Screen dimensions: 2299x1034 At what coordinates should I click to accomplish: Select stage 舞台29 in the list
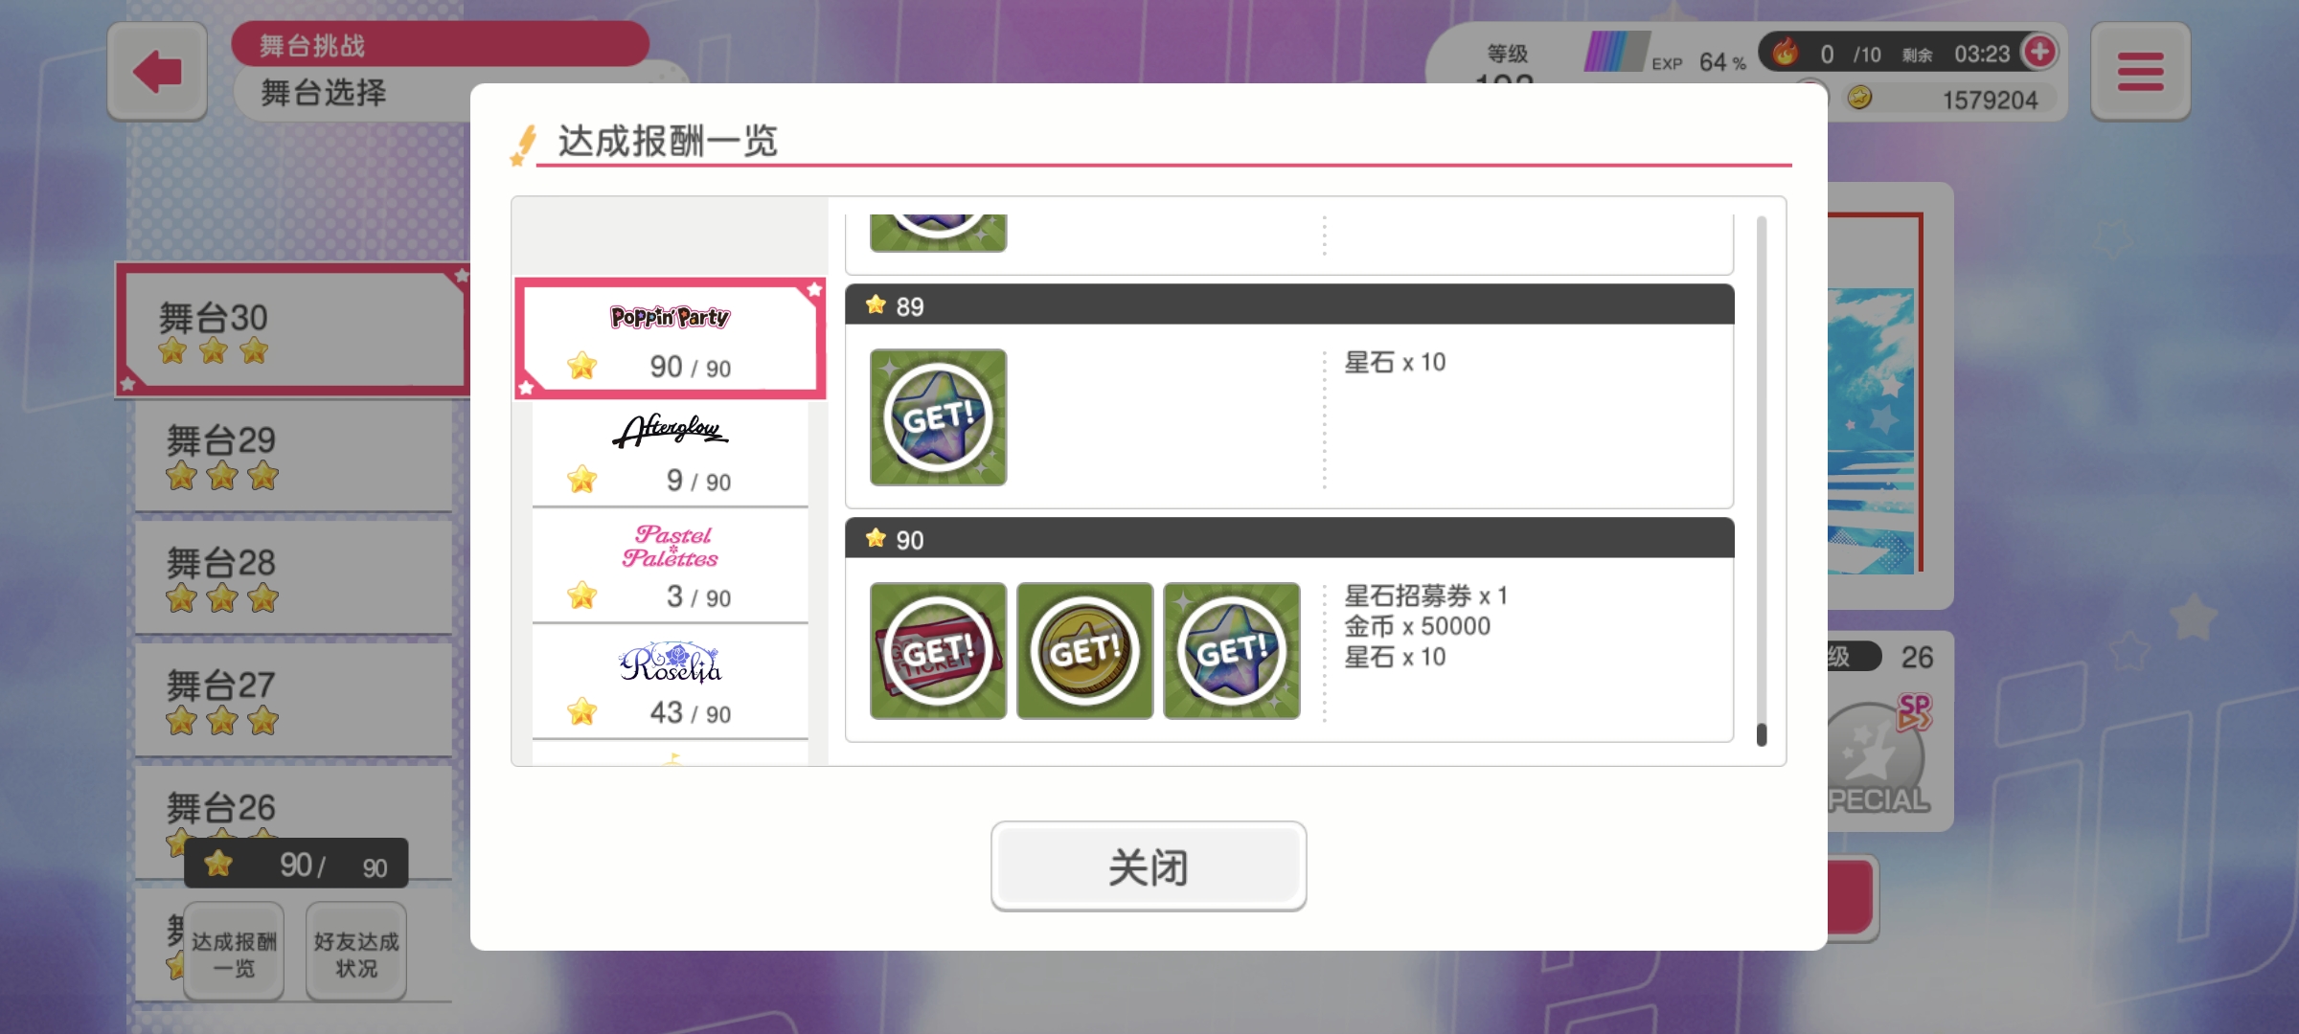293,456
